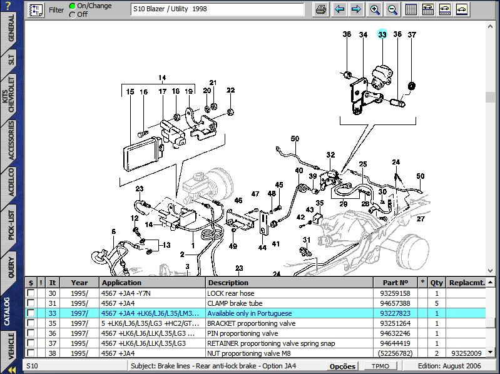Check the box for item 38 row
Screen dimensions: 500x374
coord(31,353)
